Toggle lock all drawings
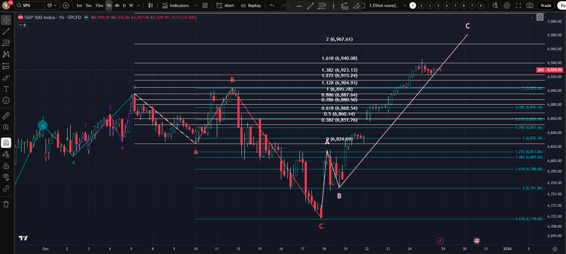 coord(6,166)
